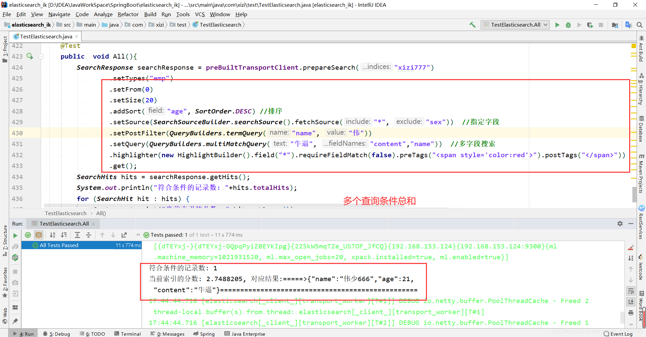646x337 pixels.
Task: Export test results icon
Action: (x=124, y=235)
